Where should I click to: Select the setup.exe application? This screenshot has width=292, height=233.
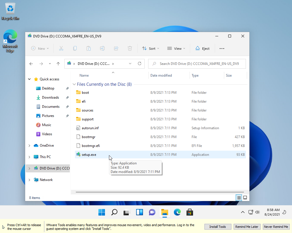pos(160,154)
